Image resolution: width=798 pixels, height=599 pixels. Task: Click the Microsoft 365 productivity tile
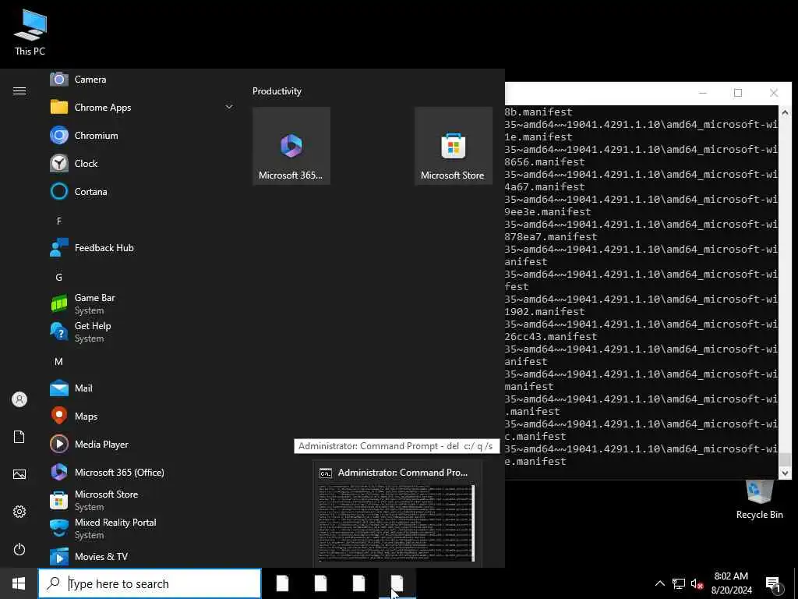291,146
